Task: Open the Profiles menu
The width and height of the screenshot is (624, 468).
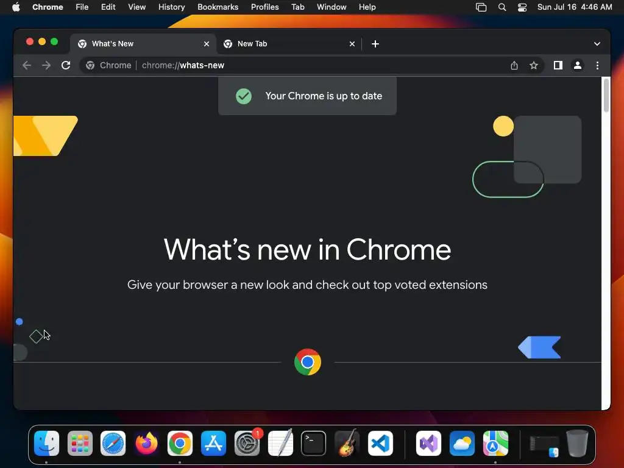Action: (x=265, y=7)
